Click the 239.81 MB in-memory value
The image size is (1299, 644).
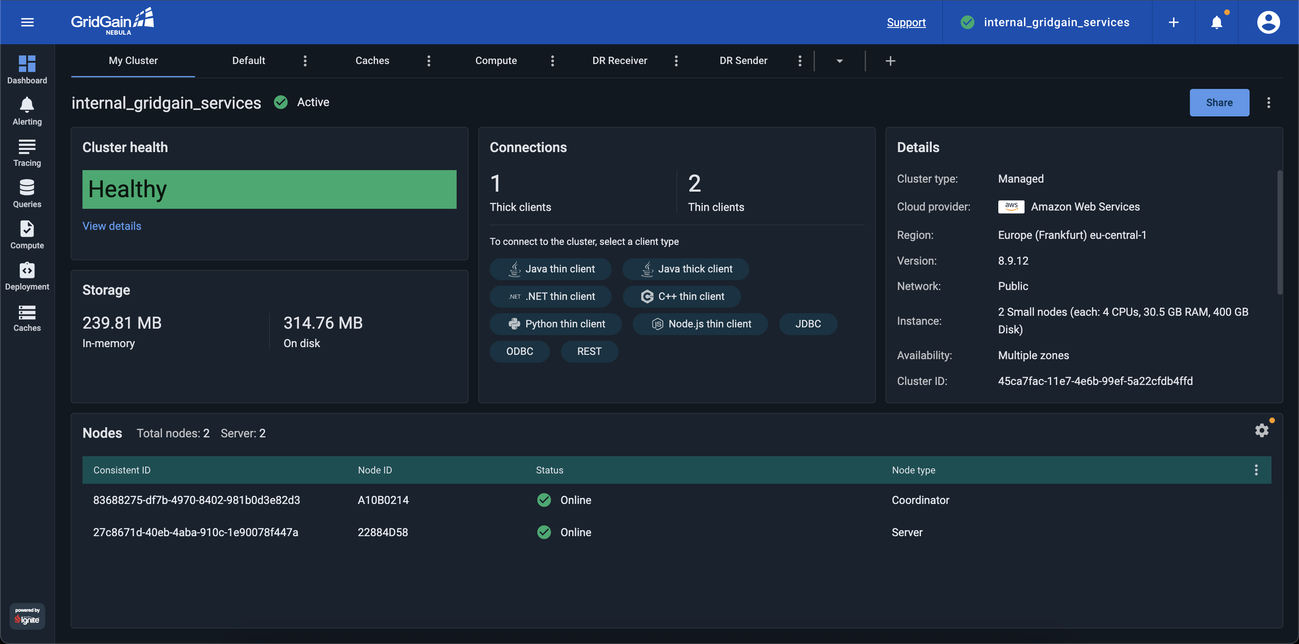122,323
